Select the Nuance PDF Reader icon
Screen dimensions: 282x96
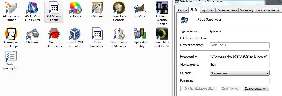click(x=54, y=34)
